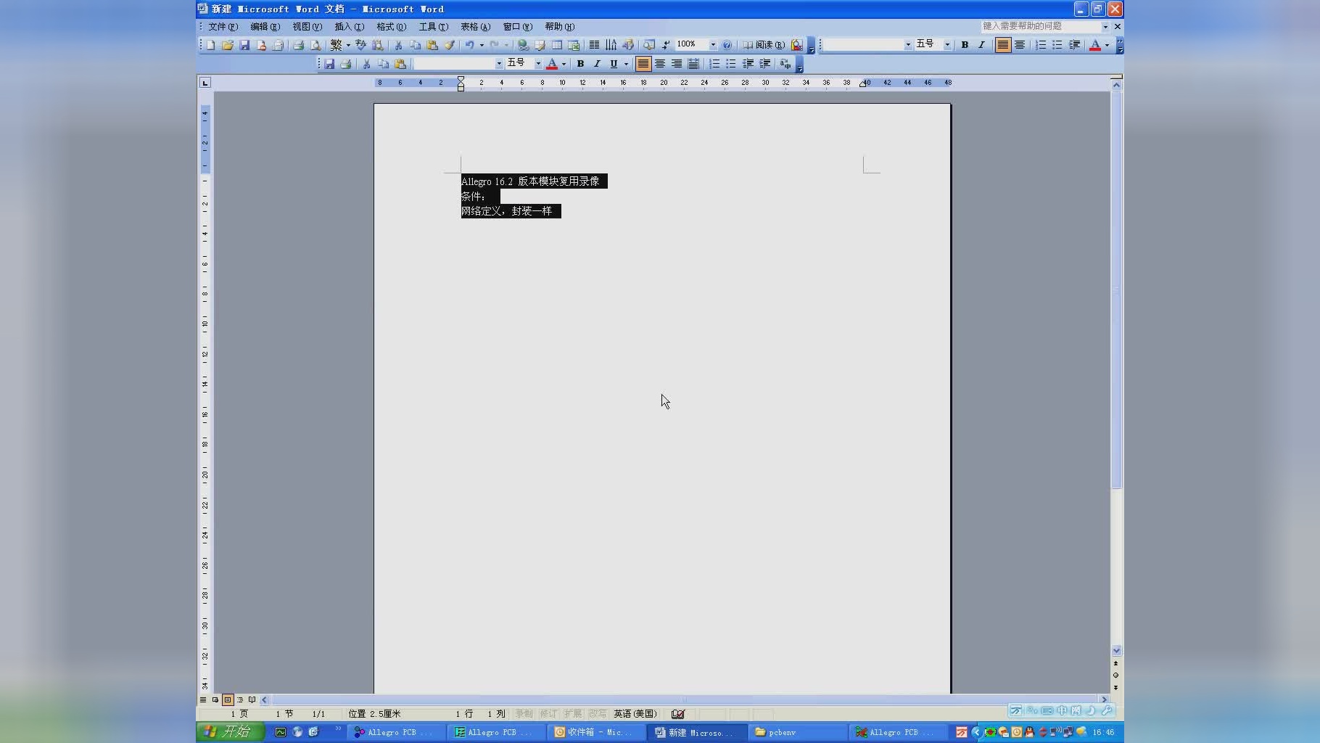Open the 文件(F) menu
Viewport: 1320px width, 743px height.
[x=223, y=27]
